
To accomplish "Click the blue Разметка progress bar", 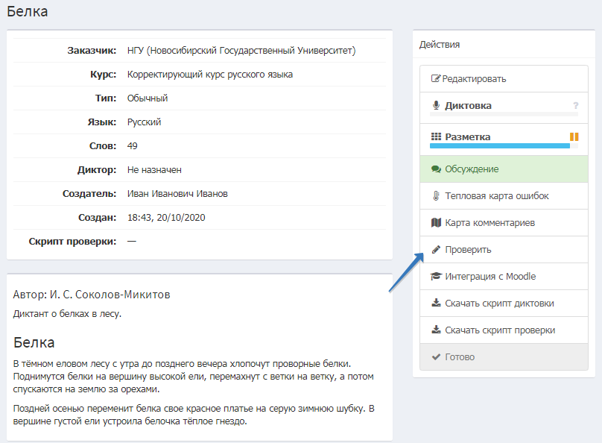I will tap(499, 146).
